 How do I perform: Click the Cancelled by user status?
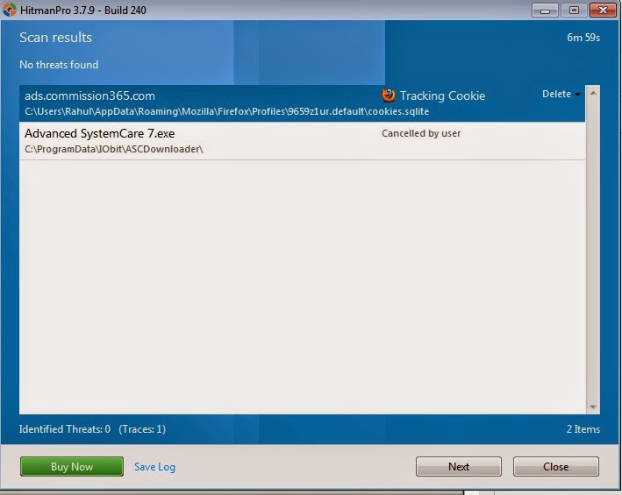421,133
